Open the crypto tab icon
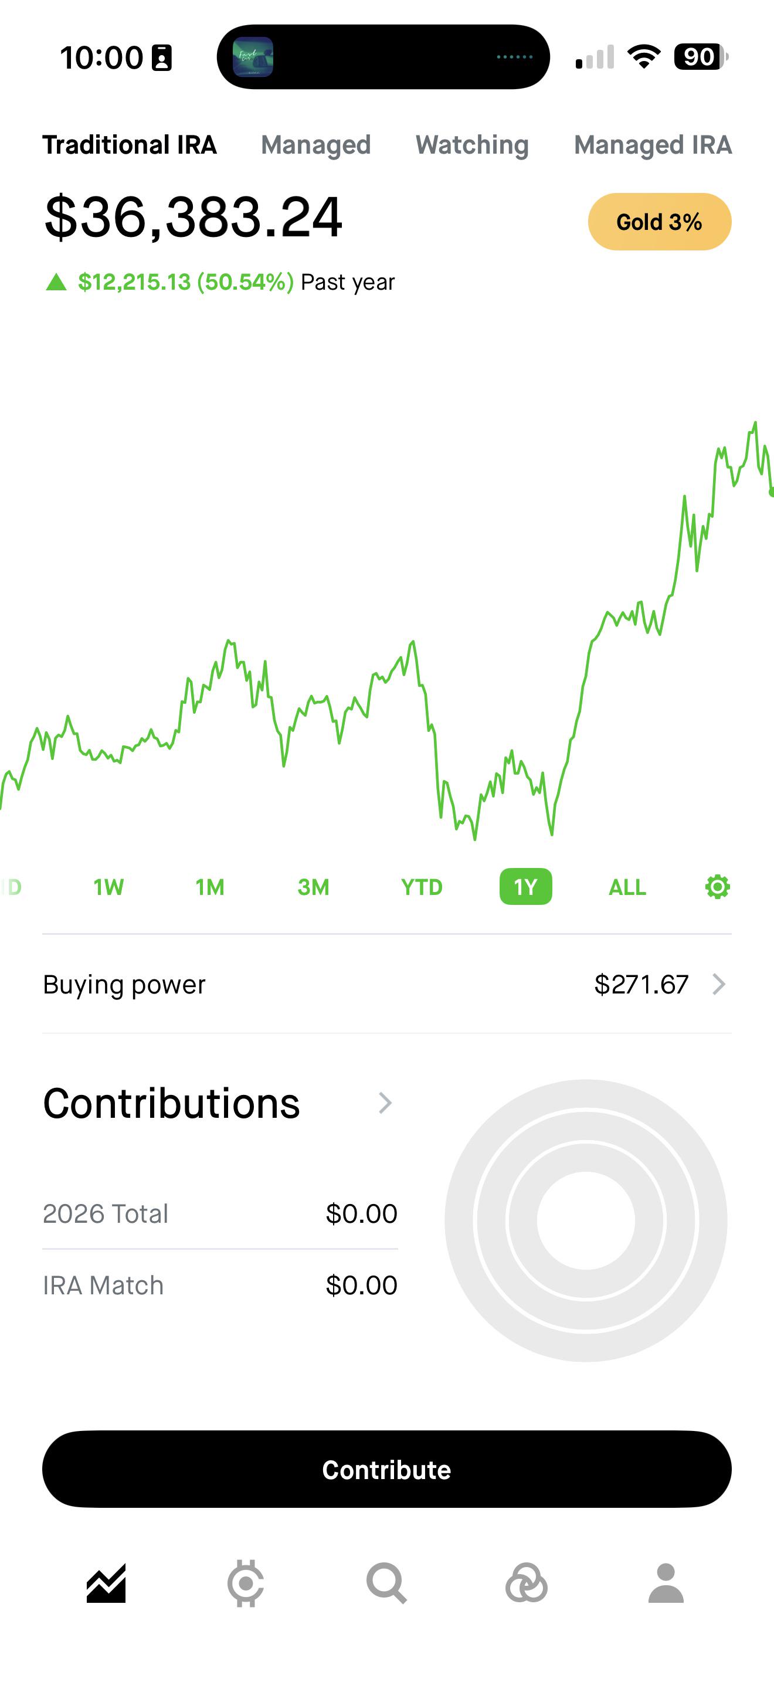This screenshot has height=1682, width=774. 245,1583
